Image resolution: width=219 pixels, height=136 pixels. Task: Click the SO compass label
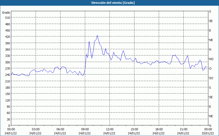point(211,78)
